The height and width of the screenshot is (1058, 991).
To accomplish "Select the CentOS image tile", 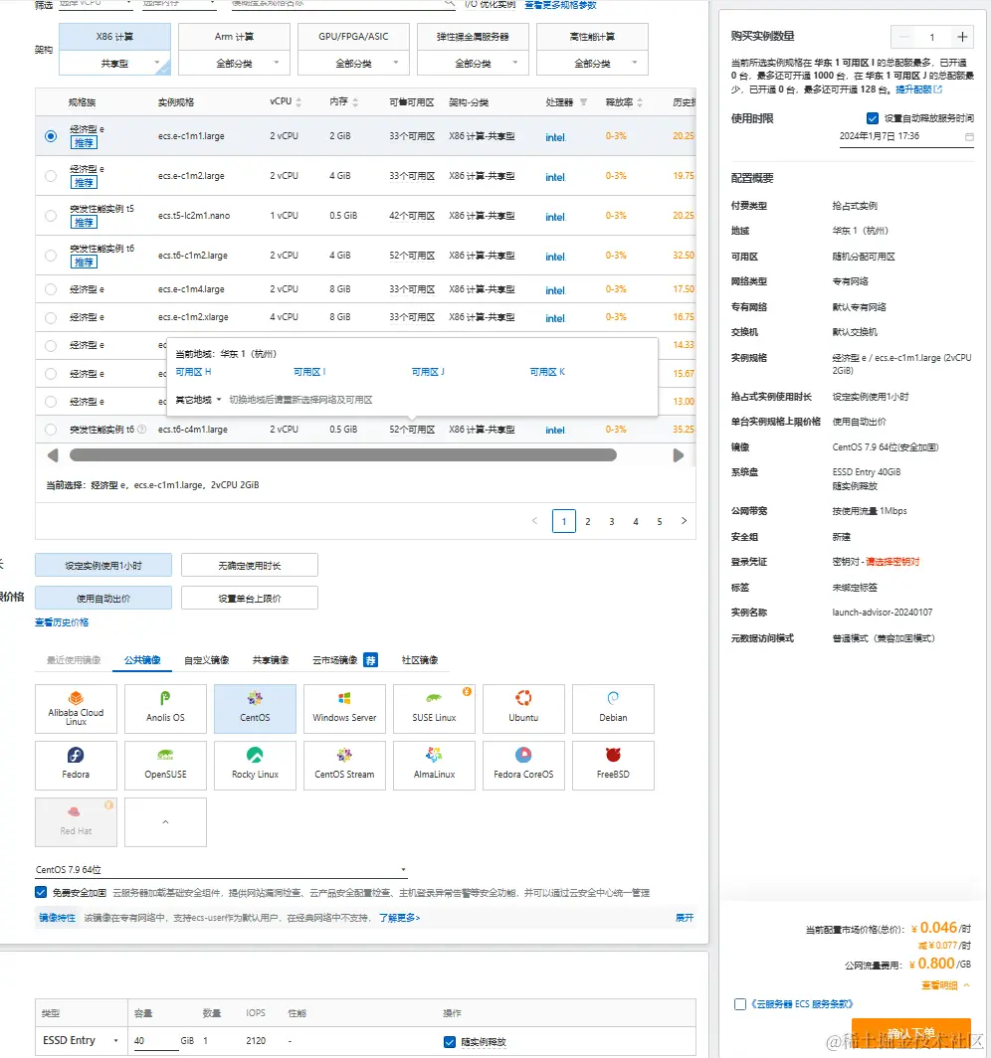I will coord(255,708).
